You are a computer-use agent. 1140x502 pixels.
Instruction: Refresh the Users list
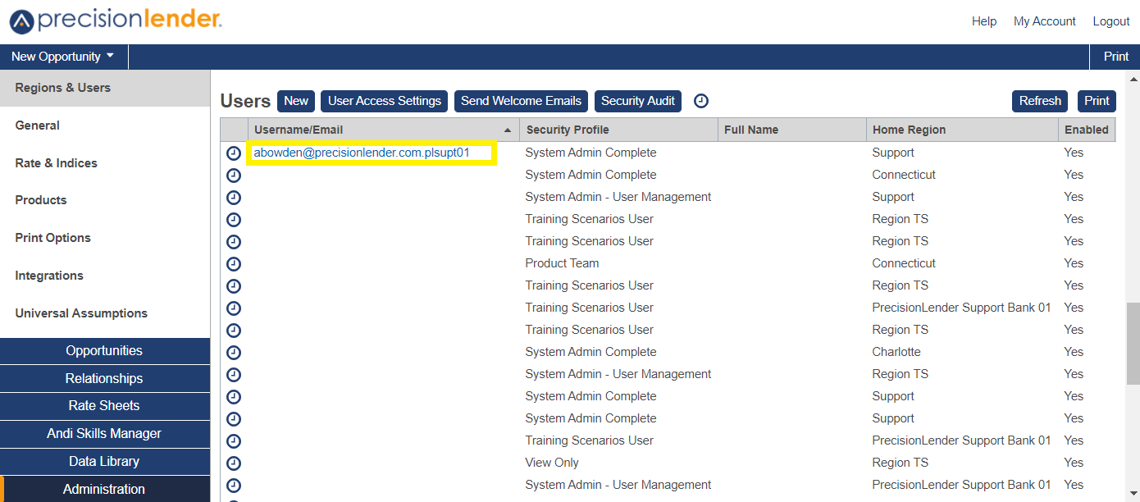[x=1040, y=101]
